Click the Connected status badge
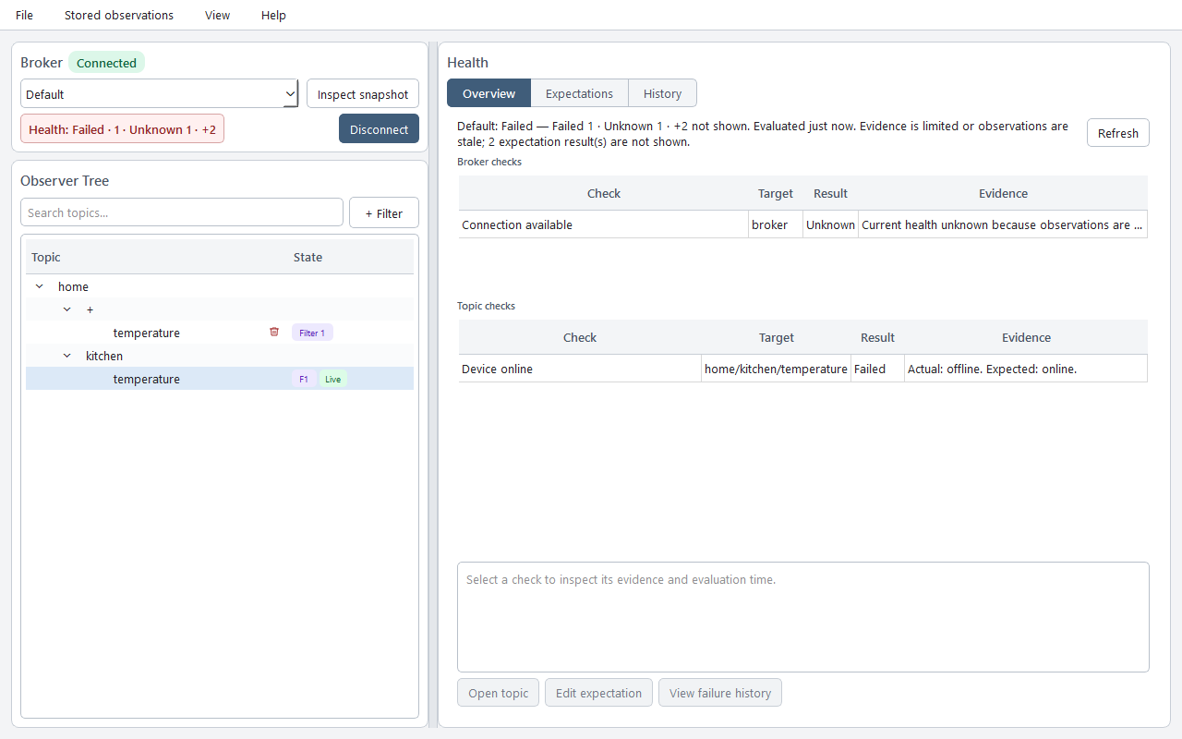 click(106, 63)
